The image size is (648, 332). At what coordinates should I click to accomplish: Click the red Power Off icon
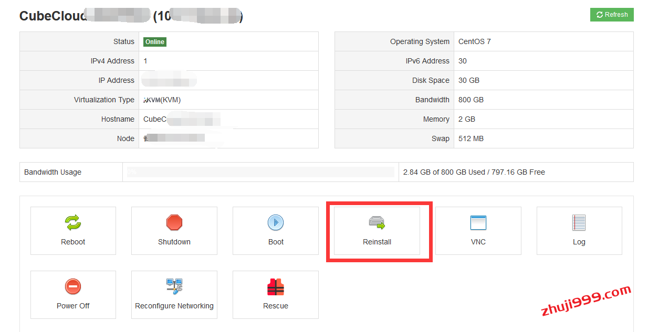click(73, 287)
